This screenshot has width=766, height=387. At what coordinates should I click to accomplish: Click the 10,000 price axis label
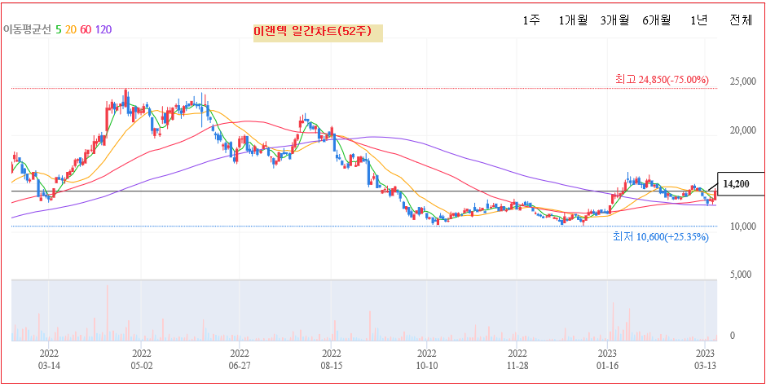[x=742, y=226]
